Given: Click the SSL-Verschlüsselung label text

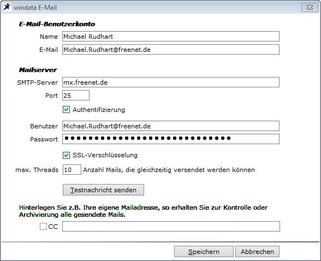Looking at the screenshot, I should click(105, 155).
